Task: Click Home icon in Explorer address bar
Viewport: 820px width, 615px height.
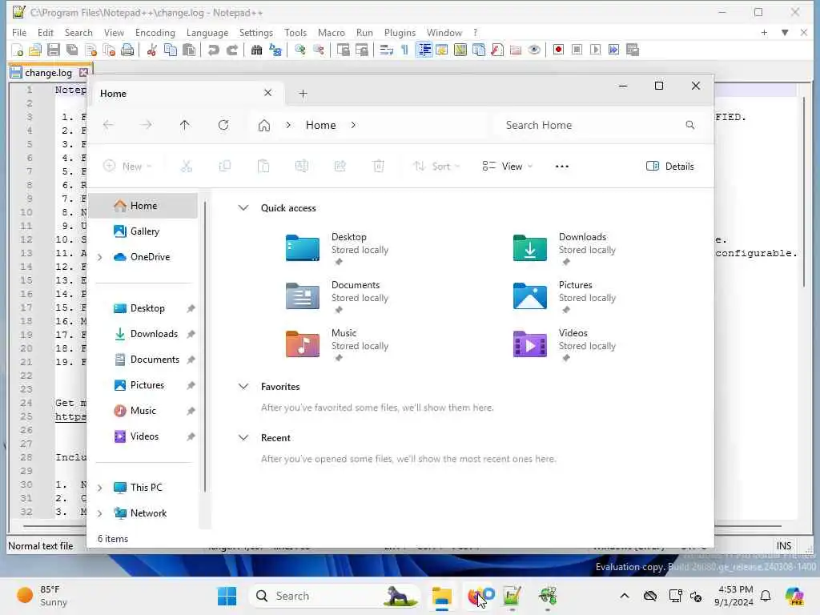Action: (264, 126)
